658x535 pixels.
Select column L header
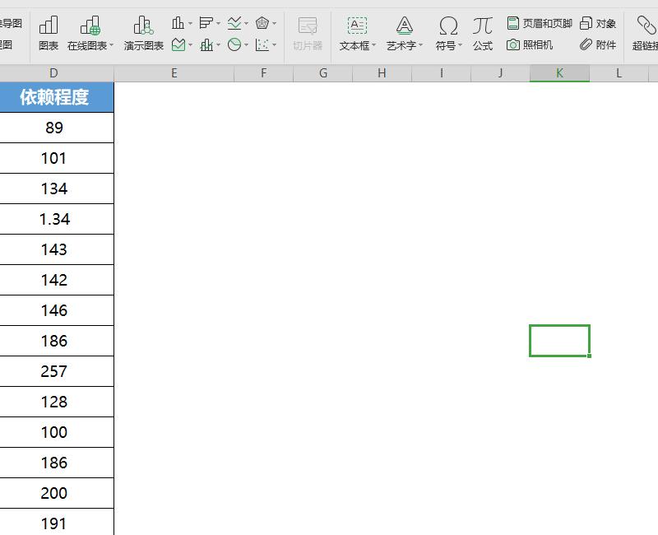tap(619, 73)
